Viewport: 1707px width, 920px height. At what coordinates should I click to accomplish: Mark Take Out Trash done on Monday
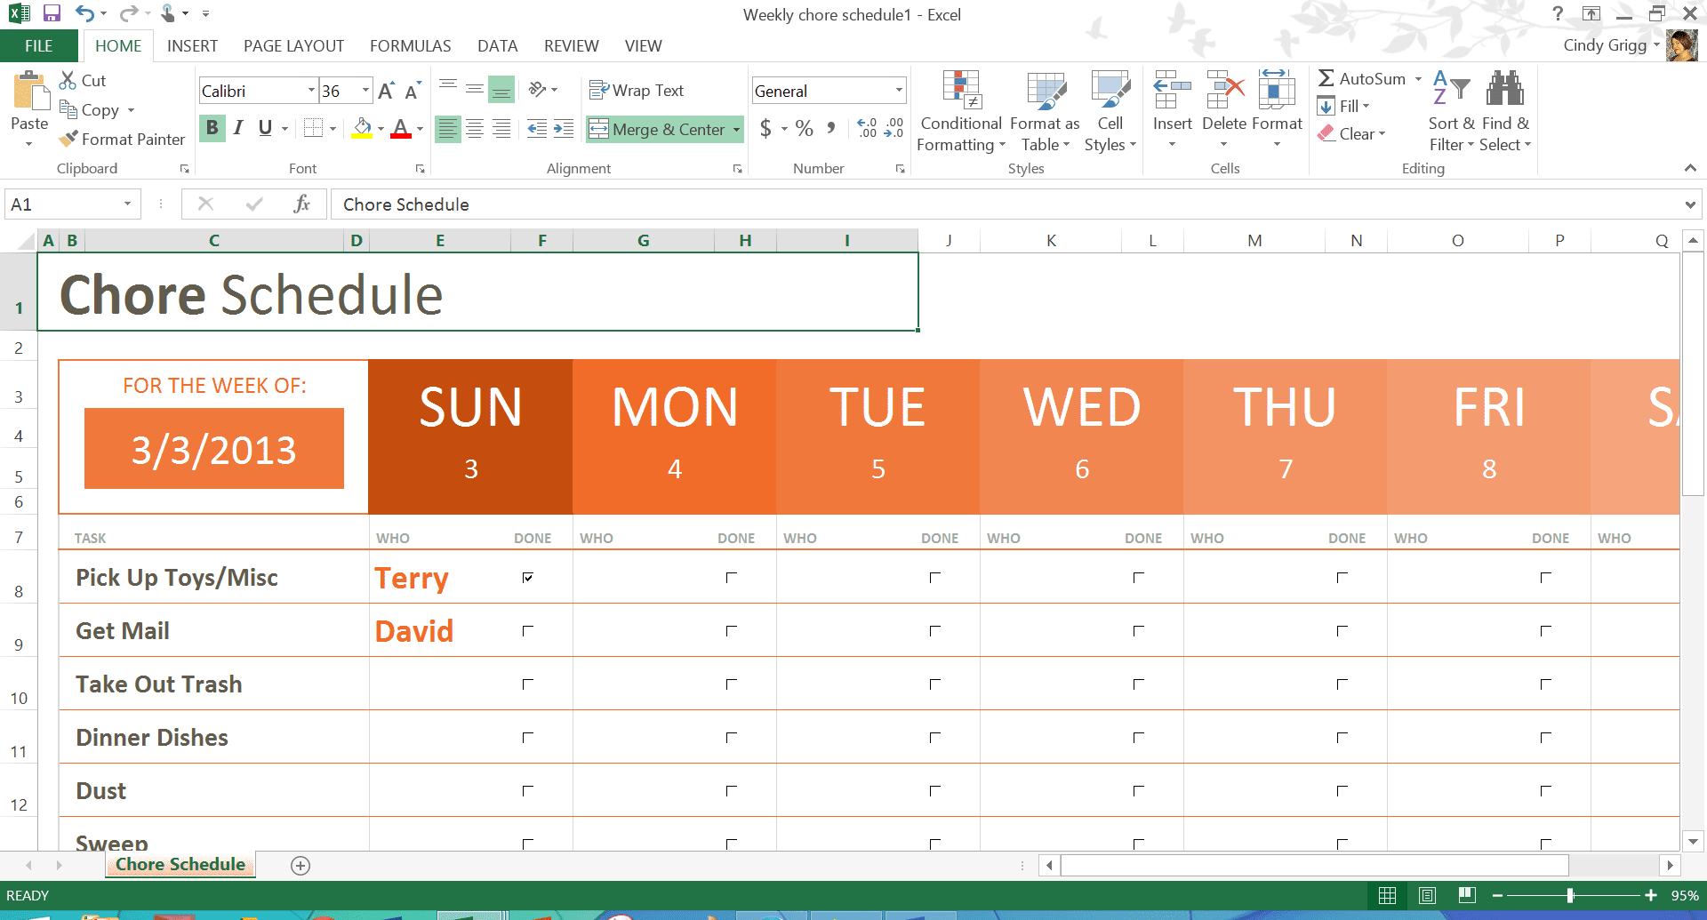tap(731, 684)
